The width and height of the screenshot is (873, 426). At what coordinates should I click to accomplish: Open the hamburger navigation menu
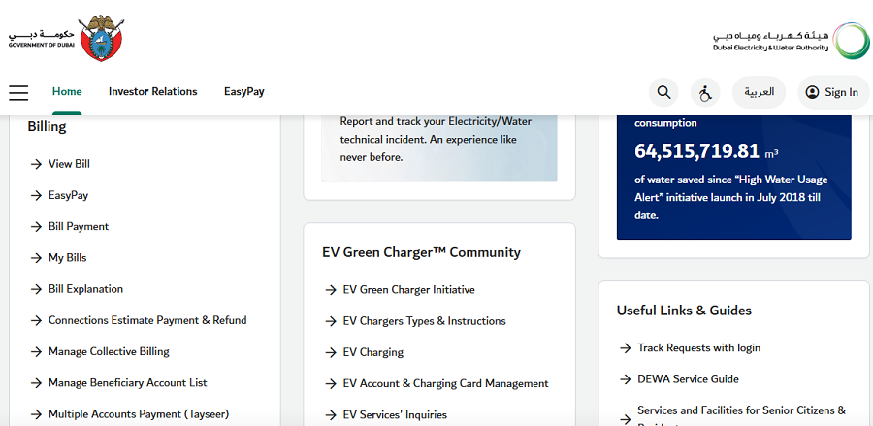(18, 92)
